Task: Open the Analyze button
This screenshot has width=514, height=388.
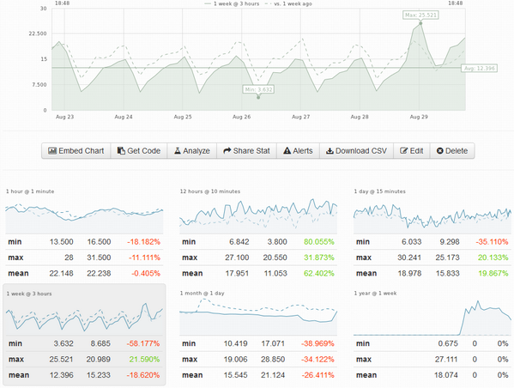Action: (192, 151)
